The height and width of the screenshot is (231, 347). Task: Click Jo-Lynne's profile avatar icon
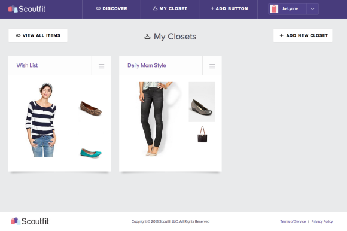(x=274, y=9)
